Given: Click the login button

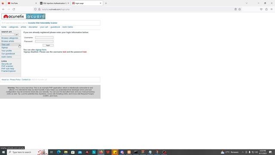Looking at the screenshot, I should pyautogui.click(x=48, y=45).
